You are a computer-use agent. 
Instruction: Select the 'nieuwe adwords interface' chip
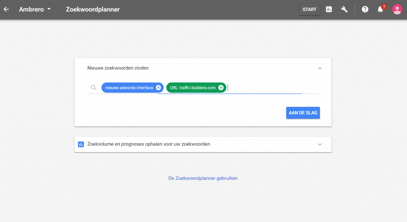coord(129,88)
